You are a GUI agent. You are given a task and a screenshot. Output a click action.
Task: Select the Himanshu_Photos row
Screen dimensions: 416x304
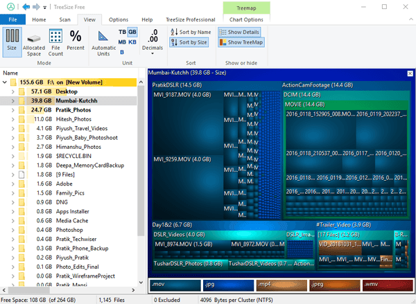click(x=69, y=147)
